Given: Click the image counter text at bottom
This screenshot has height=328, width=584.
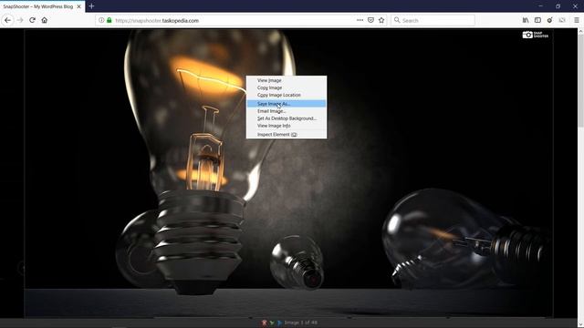Looking at the screenshot, I should pyautogui.click(x=301, y=323).
